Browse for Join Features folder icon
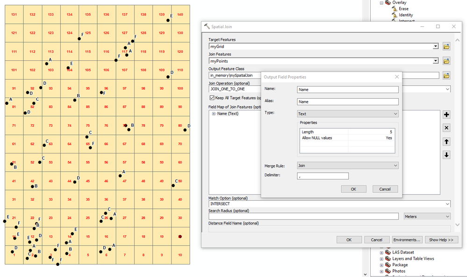467x277 pixels. (x=446, y=61)
